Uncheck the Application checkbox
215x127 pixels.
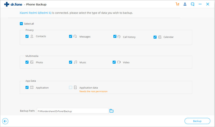point(27,87)
